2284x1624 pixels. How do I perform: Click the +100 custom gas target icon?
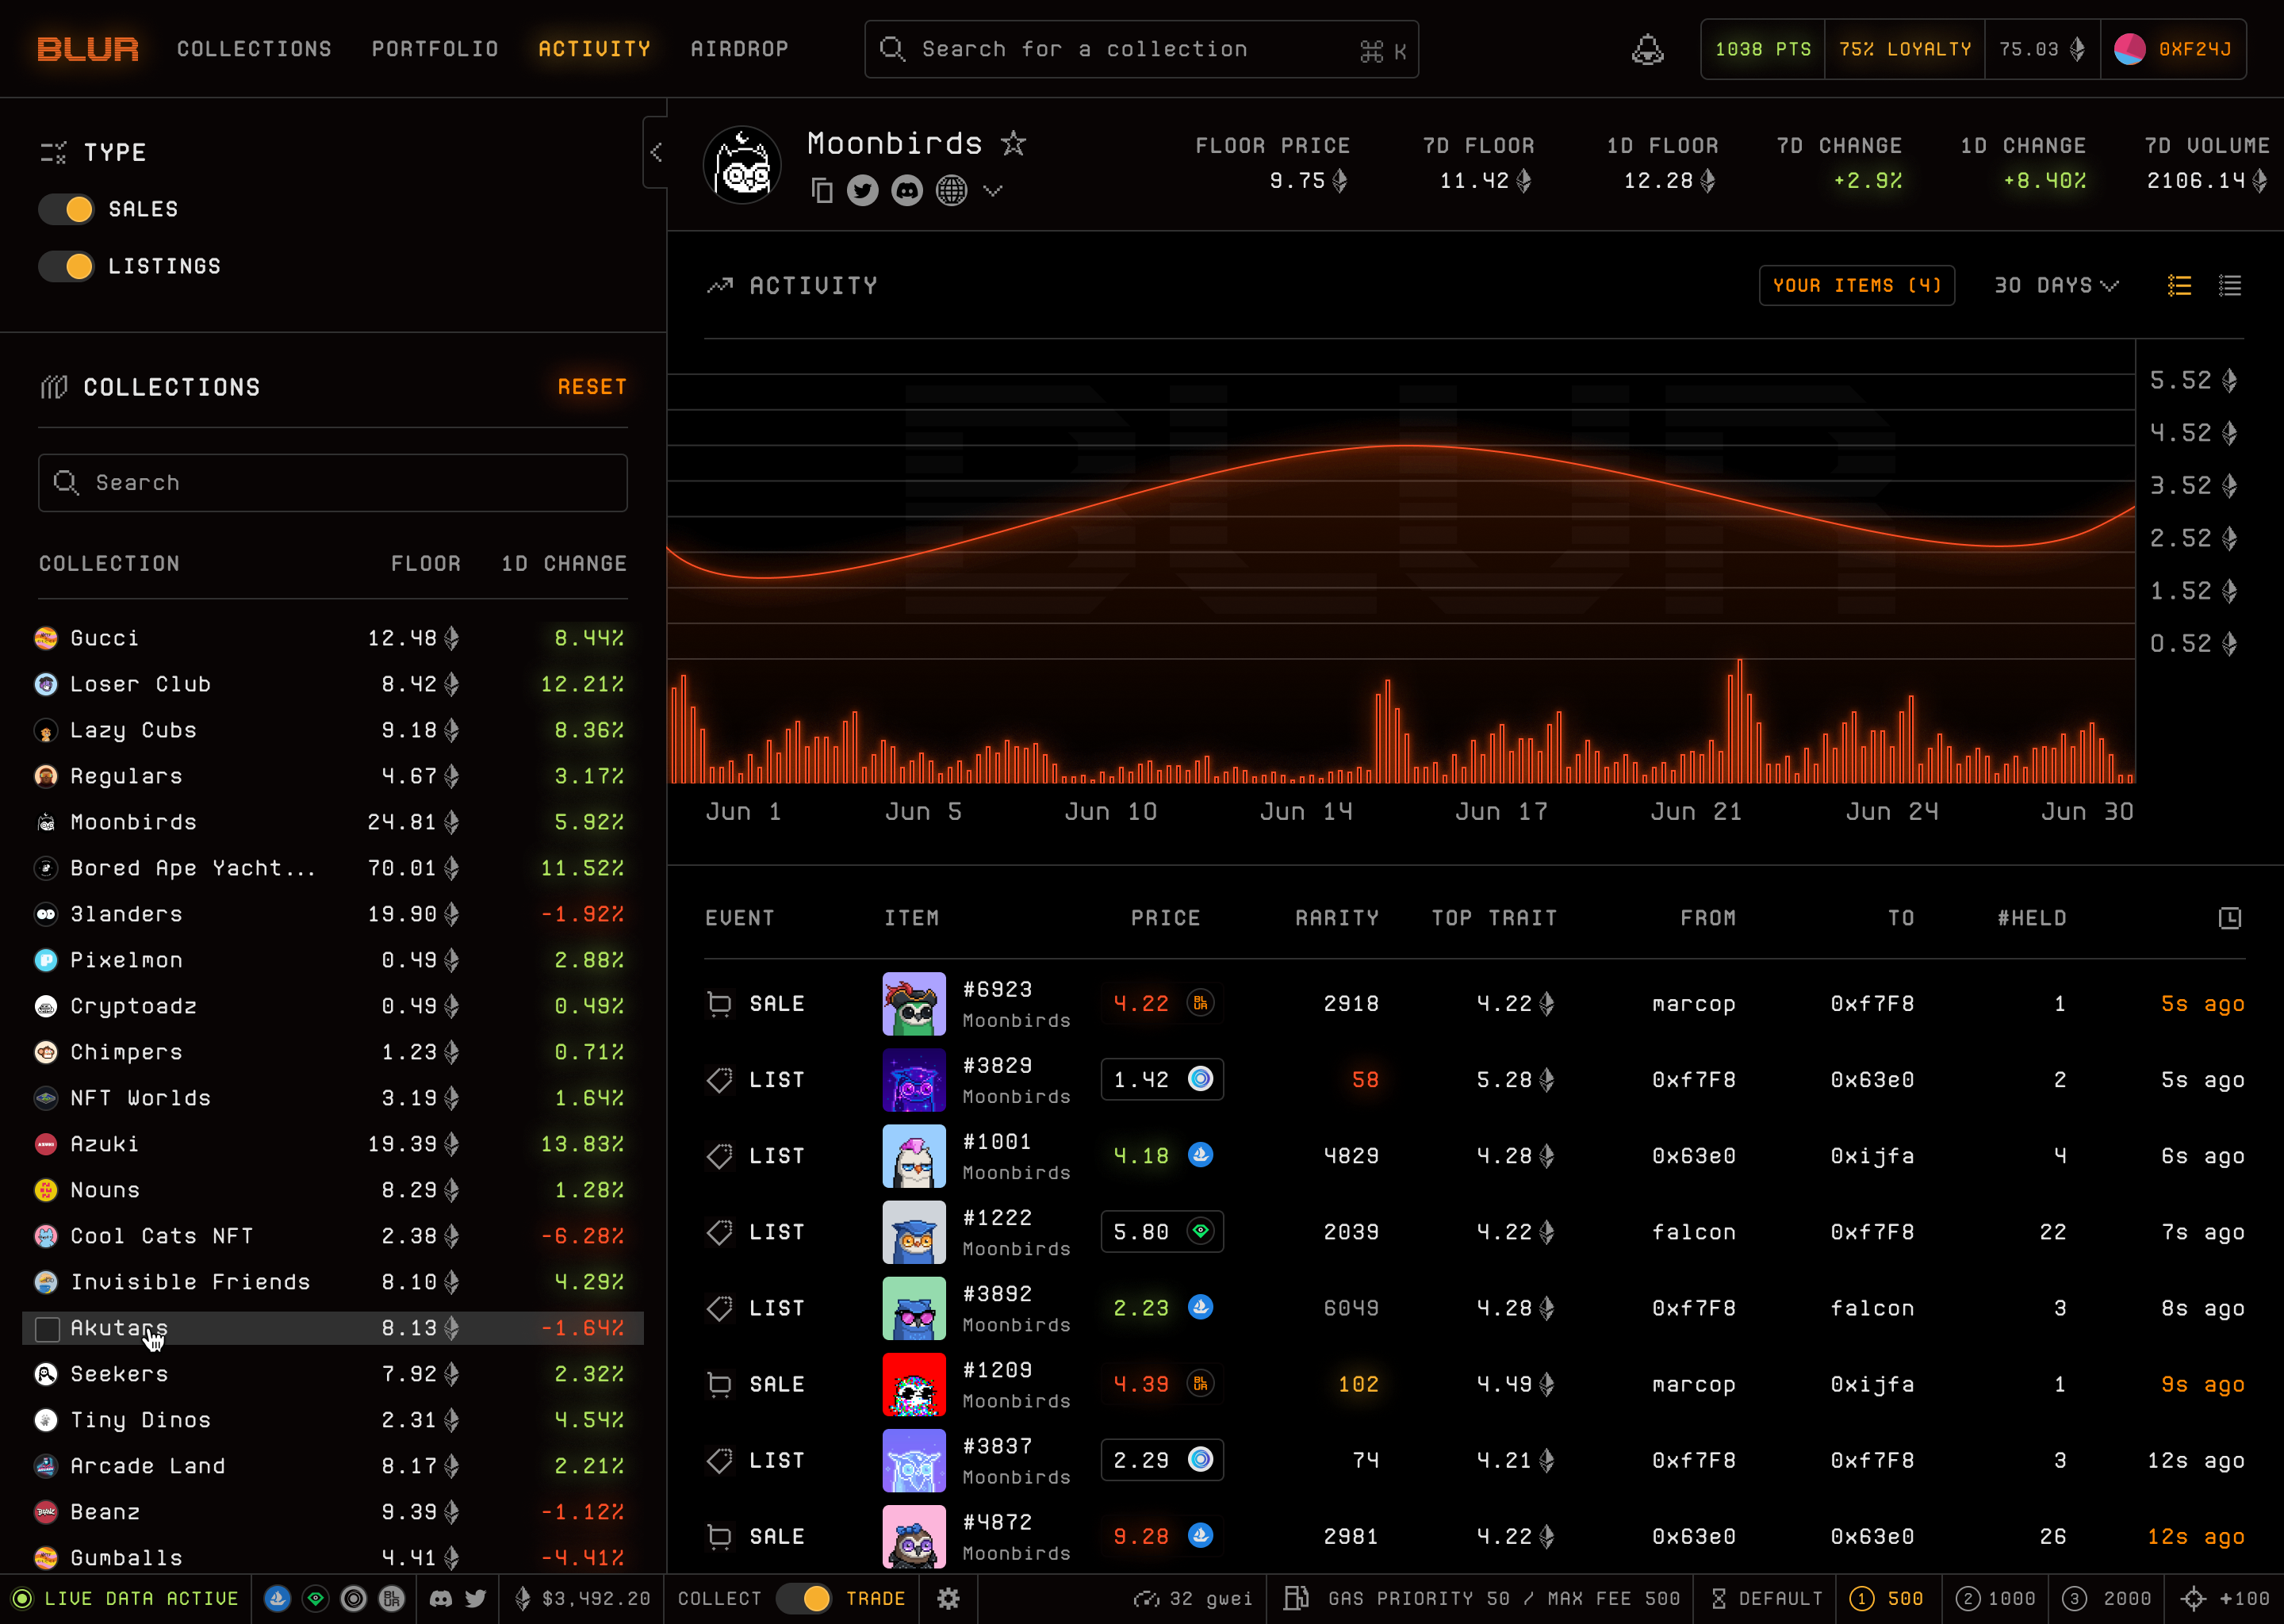(x=2194, y=1598)
